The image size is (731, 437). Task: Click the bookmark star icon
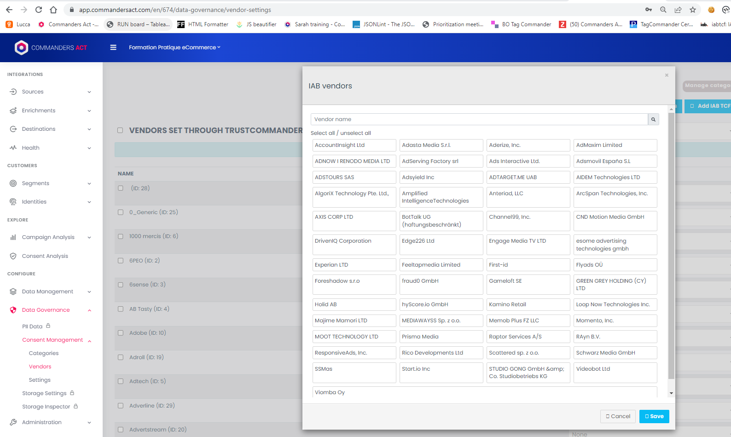click(x=693, y=10)
